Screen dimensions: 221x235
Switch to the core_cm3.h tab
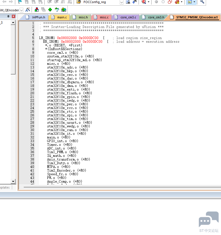pos(153,17)
